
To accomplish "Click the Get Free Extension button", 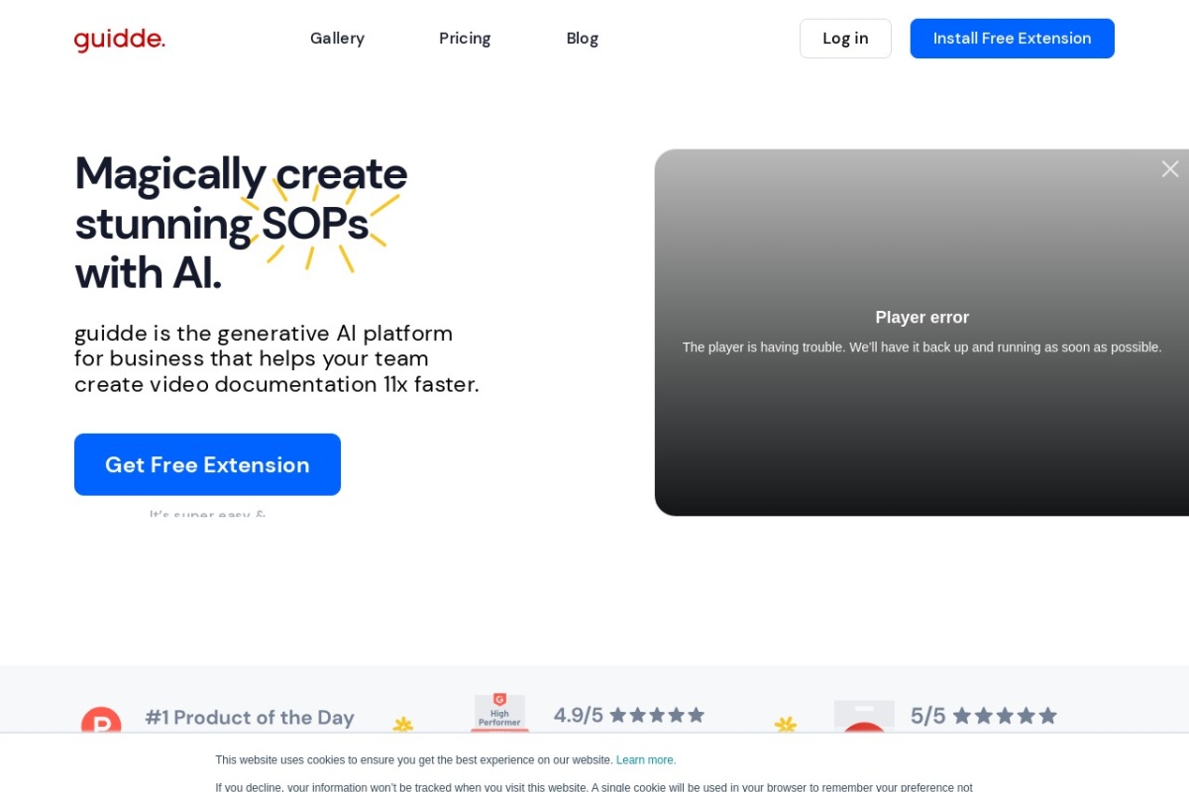I will (x=207, y=464).
